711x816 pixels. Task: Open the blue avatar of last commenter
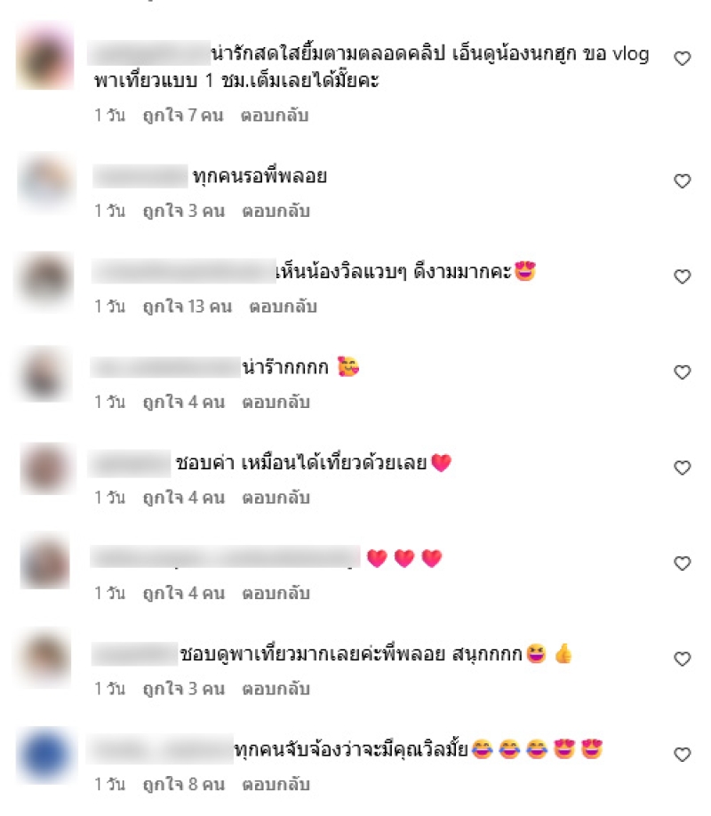46,756
